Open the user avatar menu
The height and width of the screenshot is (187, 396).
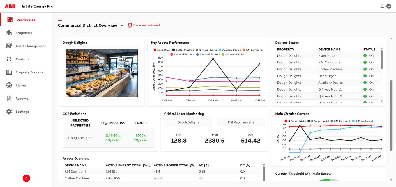[389, 6]
